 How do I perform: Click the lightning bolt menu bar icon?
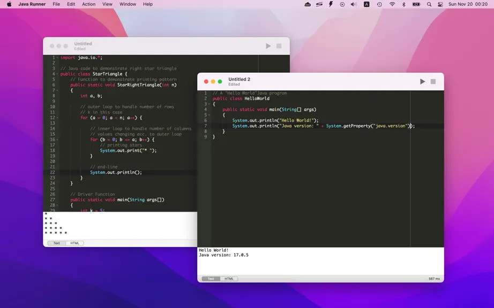coord(331,4)
